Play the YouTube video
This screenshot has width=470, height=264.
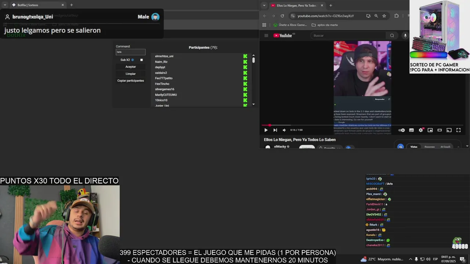coord(266,130)
